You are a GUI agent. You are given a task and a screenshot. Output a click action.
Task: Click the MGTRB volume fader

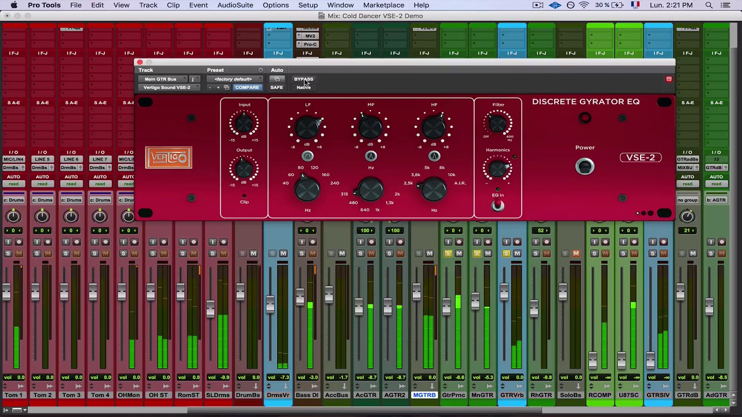(417, 292)
